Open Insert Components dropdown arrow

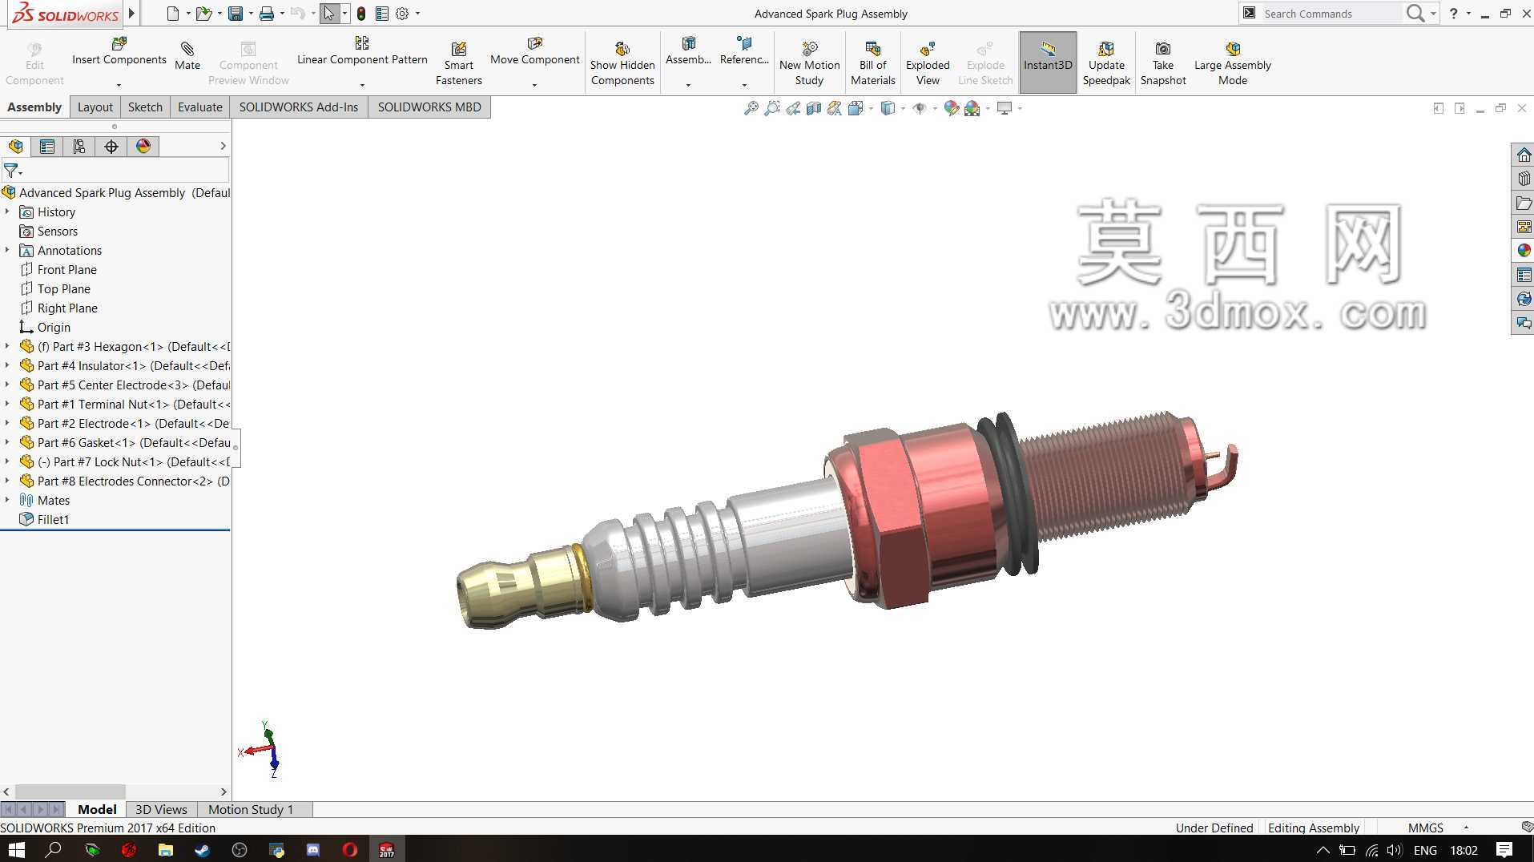[119, 85]
